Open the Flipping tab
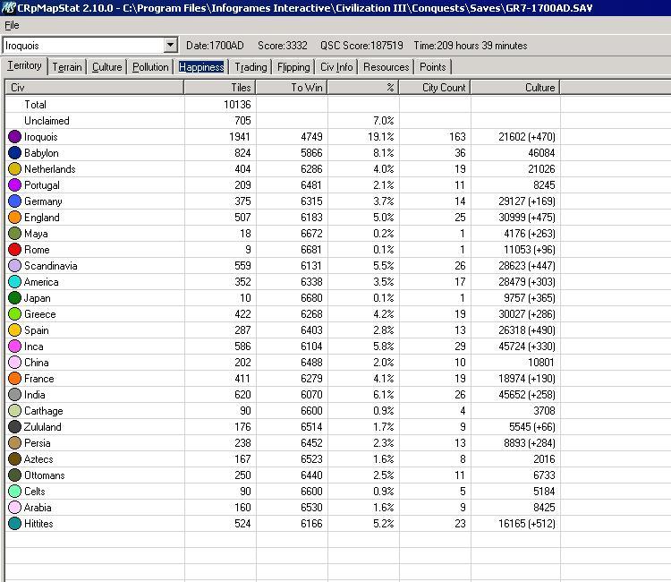Image resolution: width=671 pixels, height=582 pixels. [x=293, y=67]
